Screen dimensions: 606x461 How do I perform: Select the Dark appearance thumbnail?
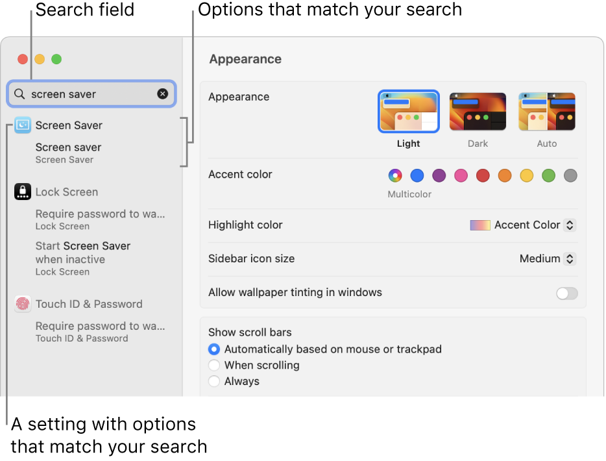click(478, 112)
